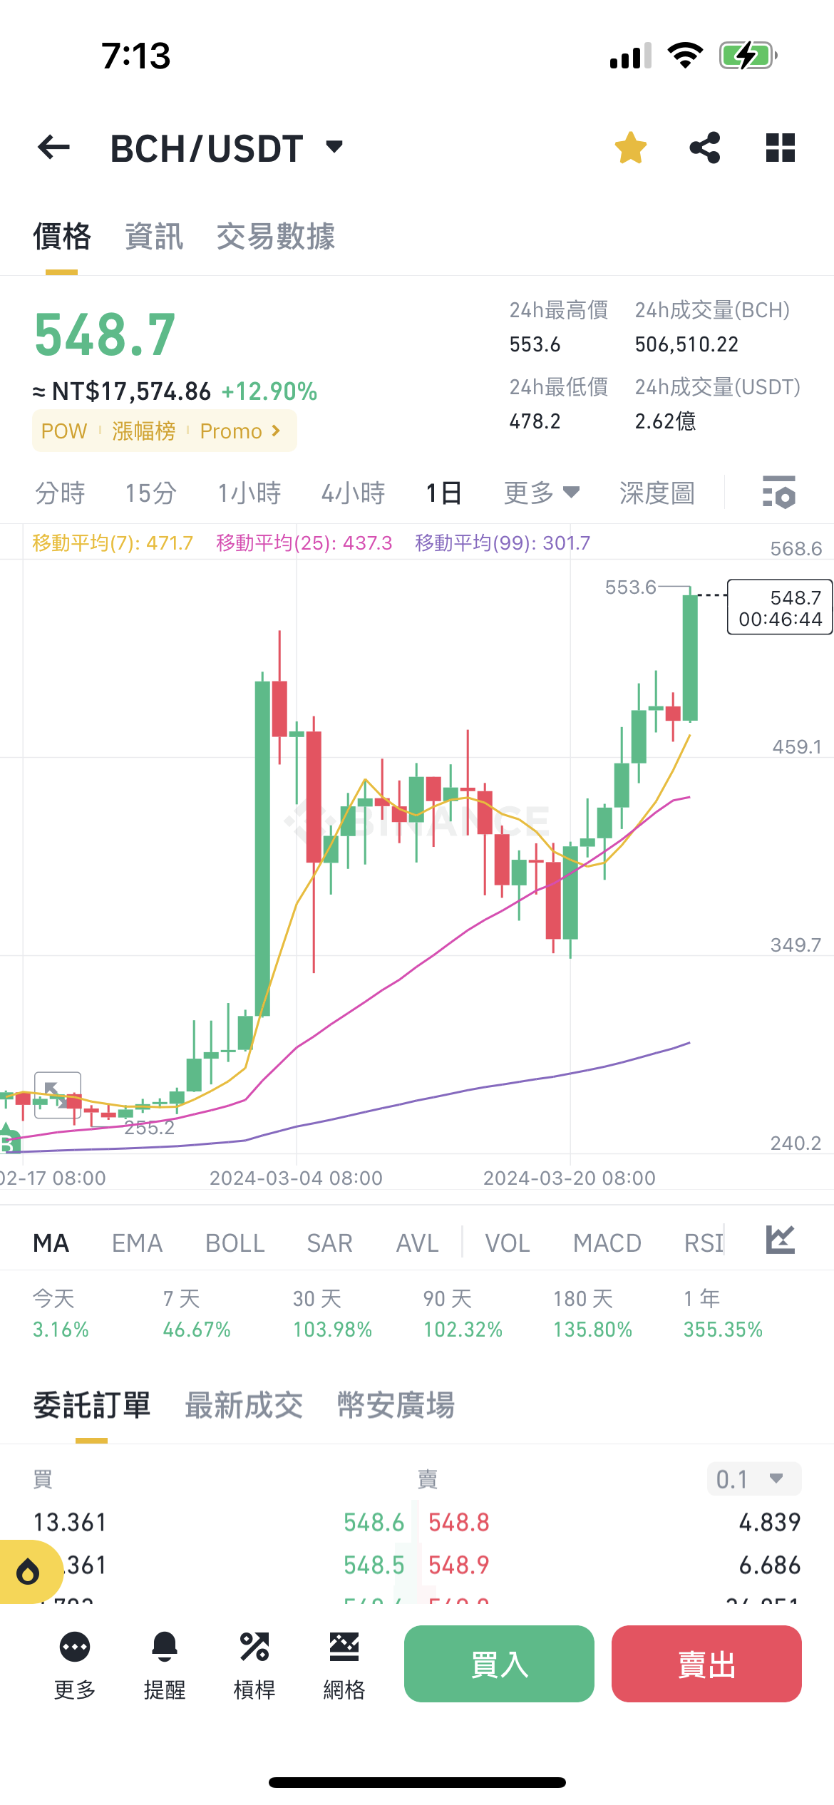Expand chart to fullscreen icon
The width and height of the screenshot is (834, 1805).
coord(58,1095)
